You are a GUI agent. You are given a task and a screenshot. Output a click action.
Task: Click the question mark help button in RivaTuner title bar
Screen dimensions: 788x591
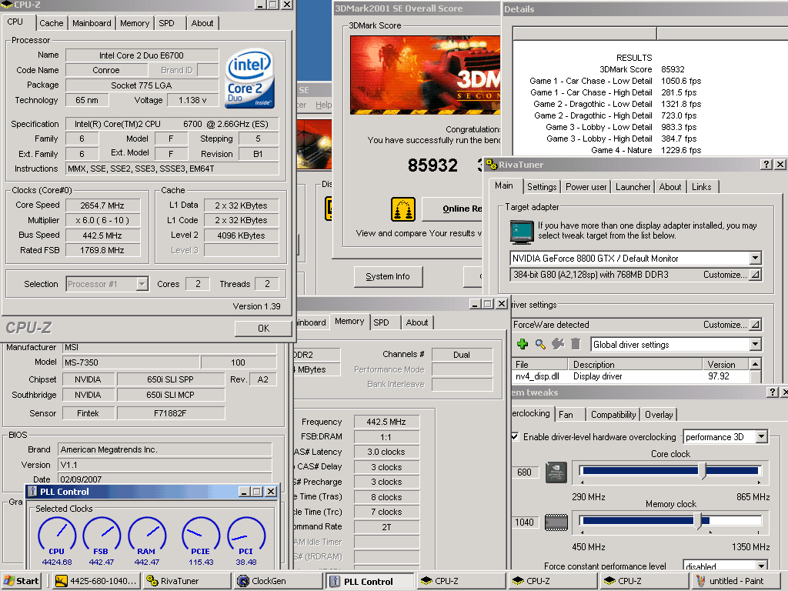coord(766,165)
